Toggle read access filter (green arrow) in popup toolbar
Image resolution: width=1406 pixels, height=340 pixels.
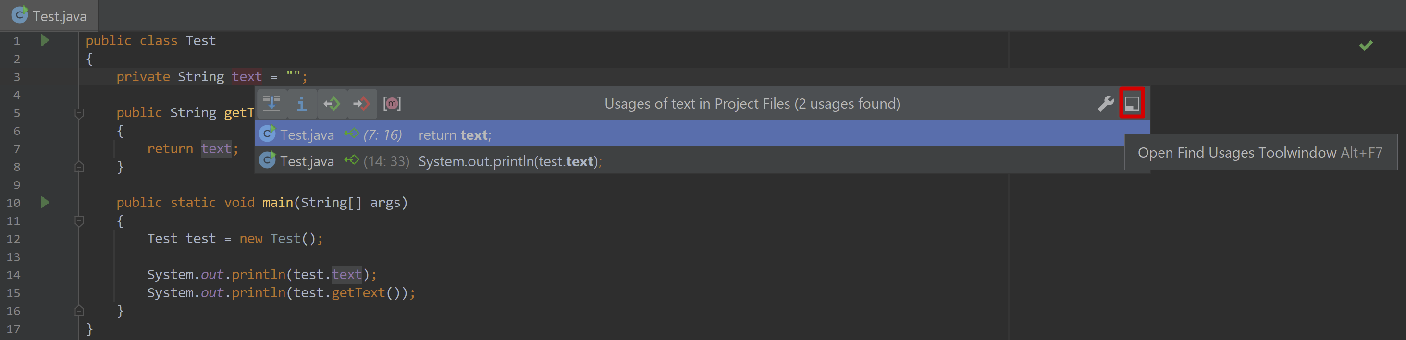point(331,103)
